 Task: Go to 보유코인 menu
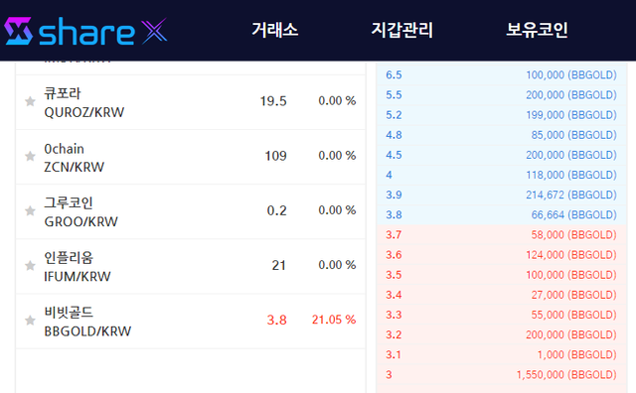click(537, 30)
